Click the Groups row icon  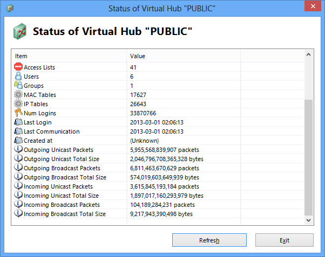[x=18, y=85]
